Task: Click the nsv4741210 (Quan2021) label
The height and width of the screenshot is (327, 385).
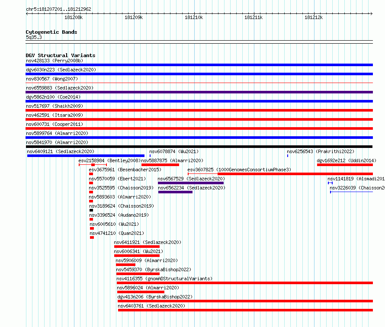Action: click(117, 233)
